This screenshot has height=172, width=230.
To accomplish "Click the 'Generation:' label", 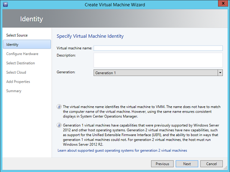I will (66, 72).
